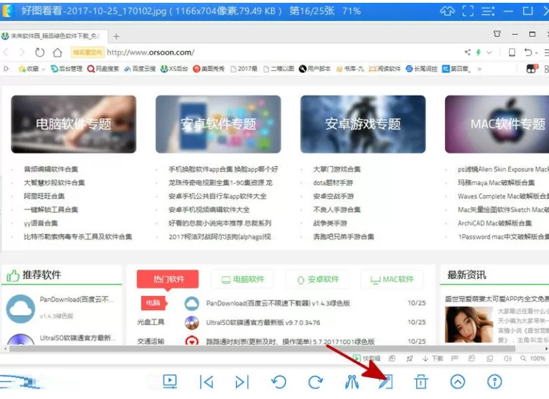Switch to the 热门软件 tab
This screenshot has width=549, height=399.
click(168, 279)
